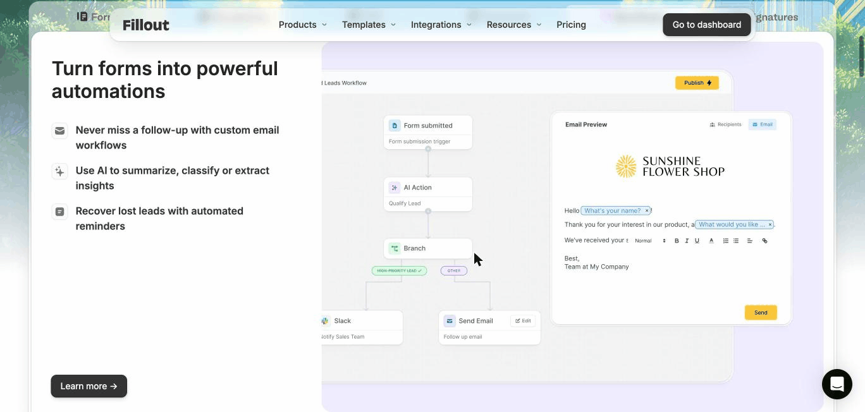The width and height of the screenshot is (865, 412).
Task: Open the text color picker
Action: pyautogui.click(x=711, y=241)
